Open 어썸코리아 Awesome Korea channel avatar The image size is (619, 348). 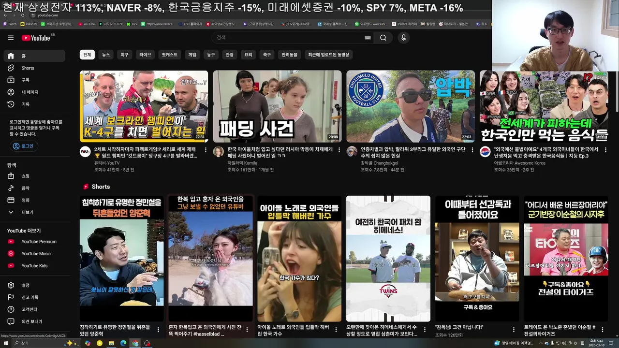[x=485, y=152]
